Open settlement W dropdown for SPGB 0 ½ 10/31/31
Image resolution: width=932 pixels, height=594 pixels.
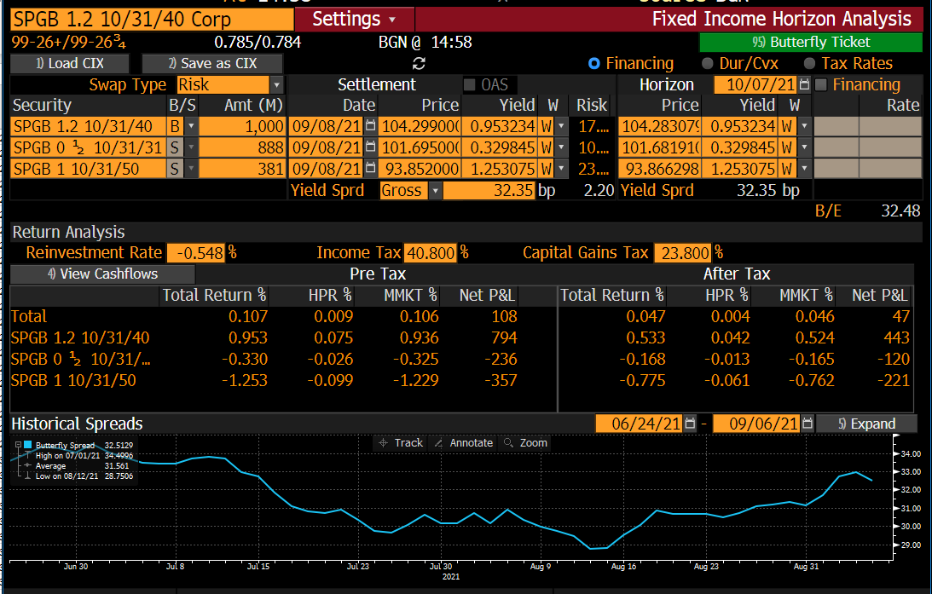[561, 148]
